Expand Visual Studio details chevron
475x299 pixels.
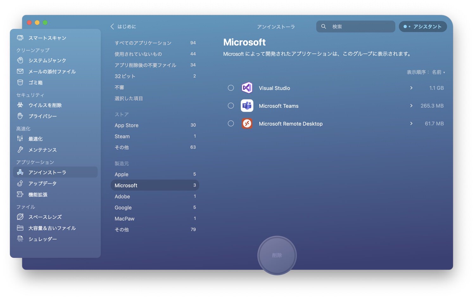[411, 88]
